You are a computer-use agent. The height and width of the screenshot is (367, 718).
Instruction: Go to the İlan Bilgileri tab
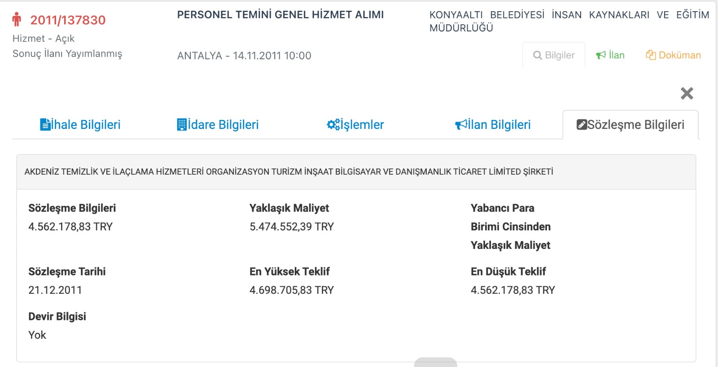coord(493,124)
